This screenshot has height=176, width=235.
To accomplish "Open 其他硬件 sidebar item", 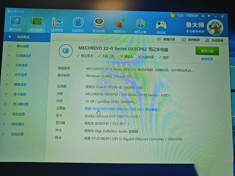I will [18, 124].
